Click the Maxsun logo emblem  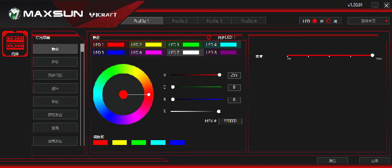[15, 14]
